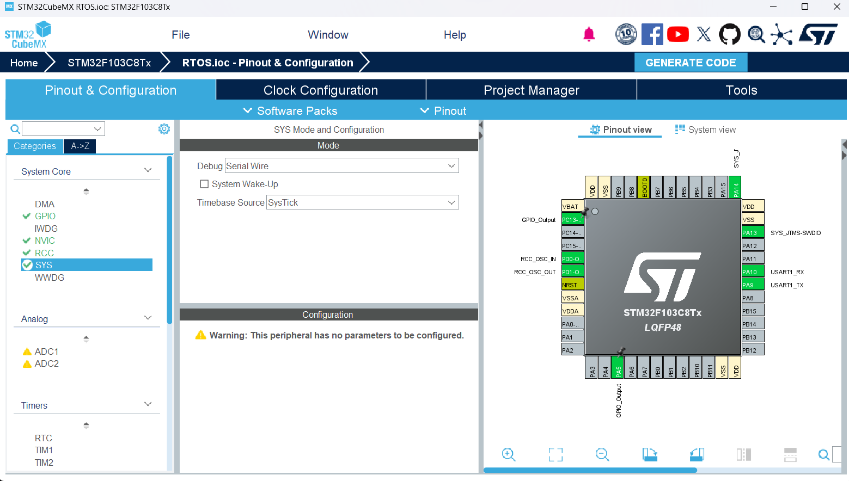Select IWDG in System Core list
This screenshot has width=849, height=481.
tap(46, 229)
